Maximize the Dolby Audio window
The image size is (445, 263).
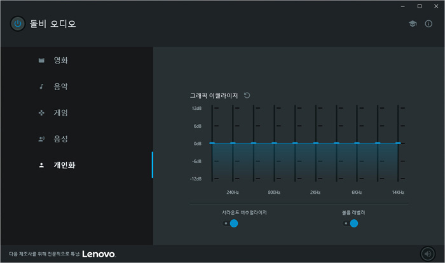(x=420, y=6)
